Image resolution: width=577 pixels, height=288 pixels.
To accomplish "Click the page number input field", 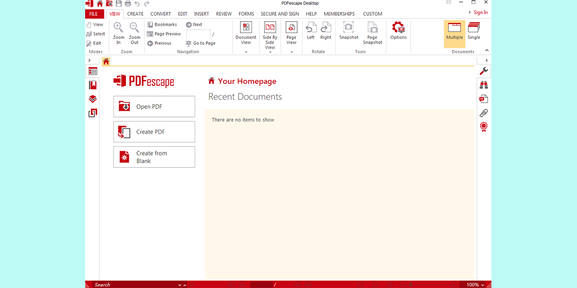I will point(198,34).
